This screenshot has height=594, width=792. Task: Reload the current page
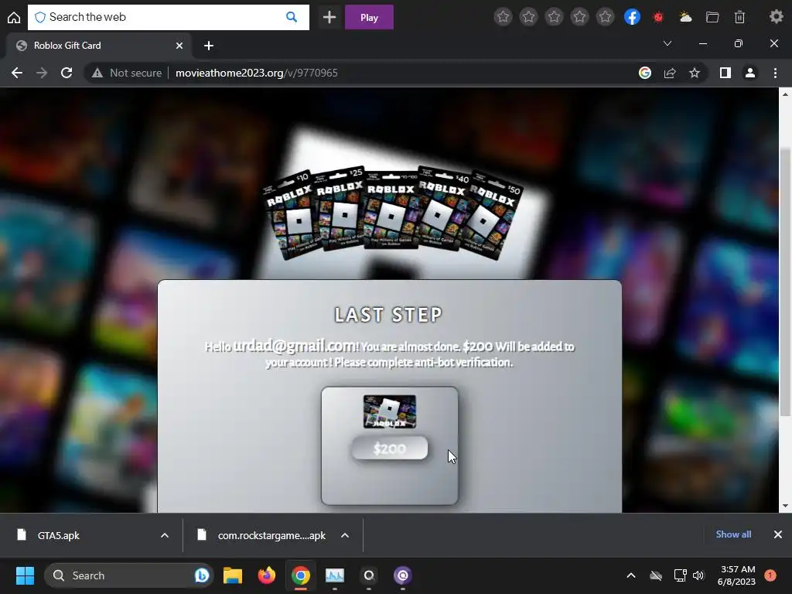coord(67,73)
